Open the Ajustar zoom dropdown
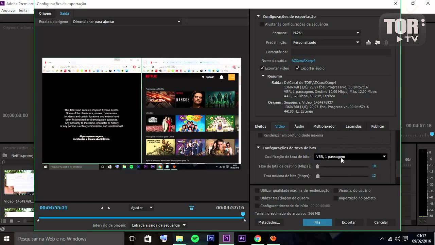435x245 pixels. [142, 208]
